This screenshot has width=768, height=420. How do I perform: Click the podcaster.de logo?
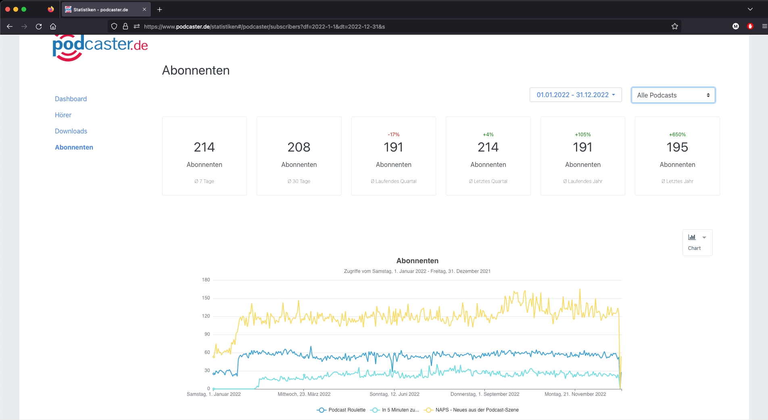click(100, 47)
